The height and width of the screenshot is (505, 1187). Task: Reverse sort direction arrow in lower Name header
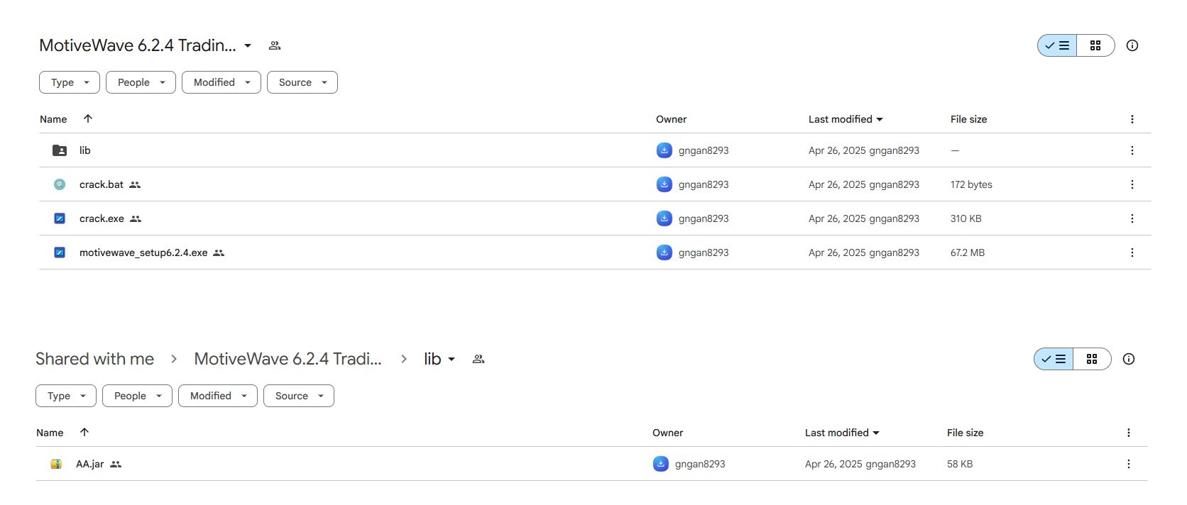[84, 432]
